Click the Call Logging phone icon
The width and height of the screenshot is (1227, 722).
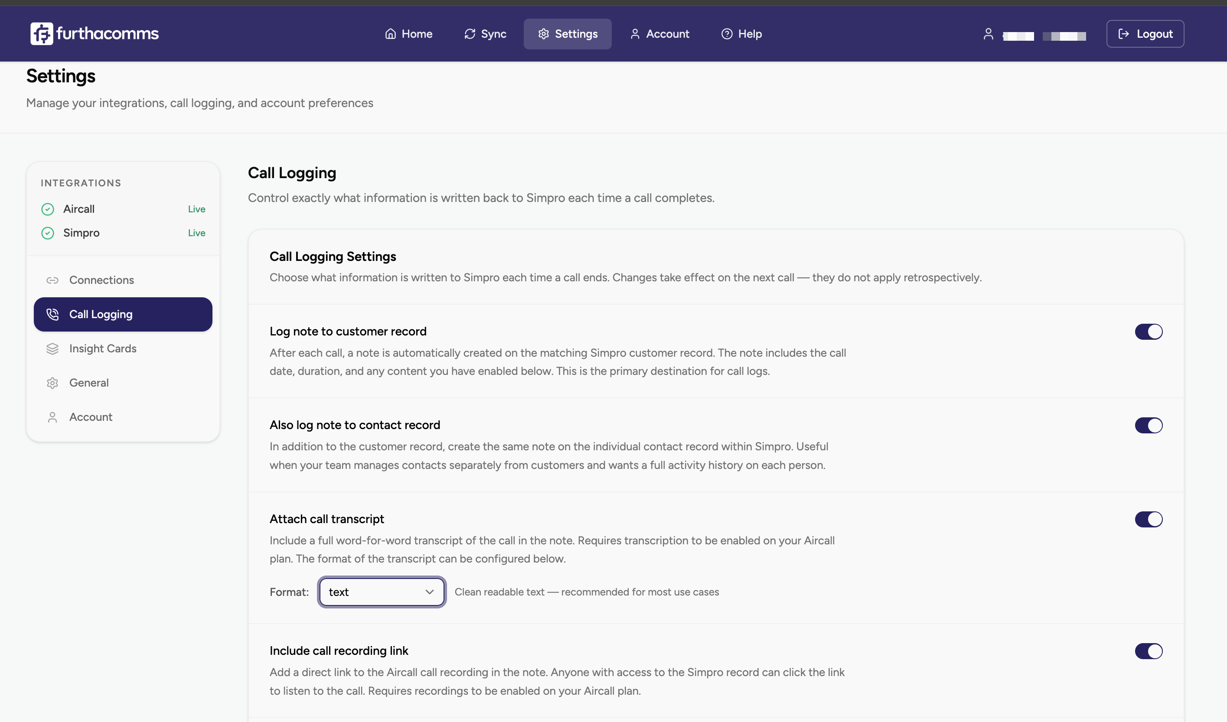52,314
